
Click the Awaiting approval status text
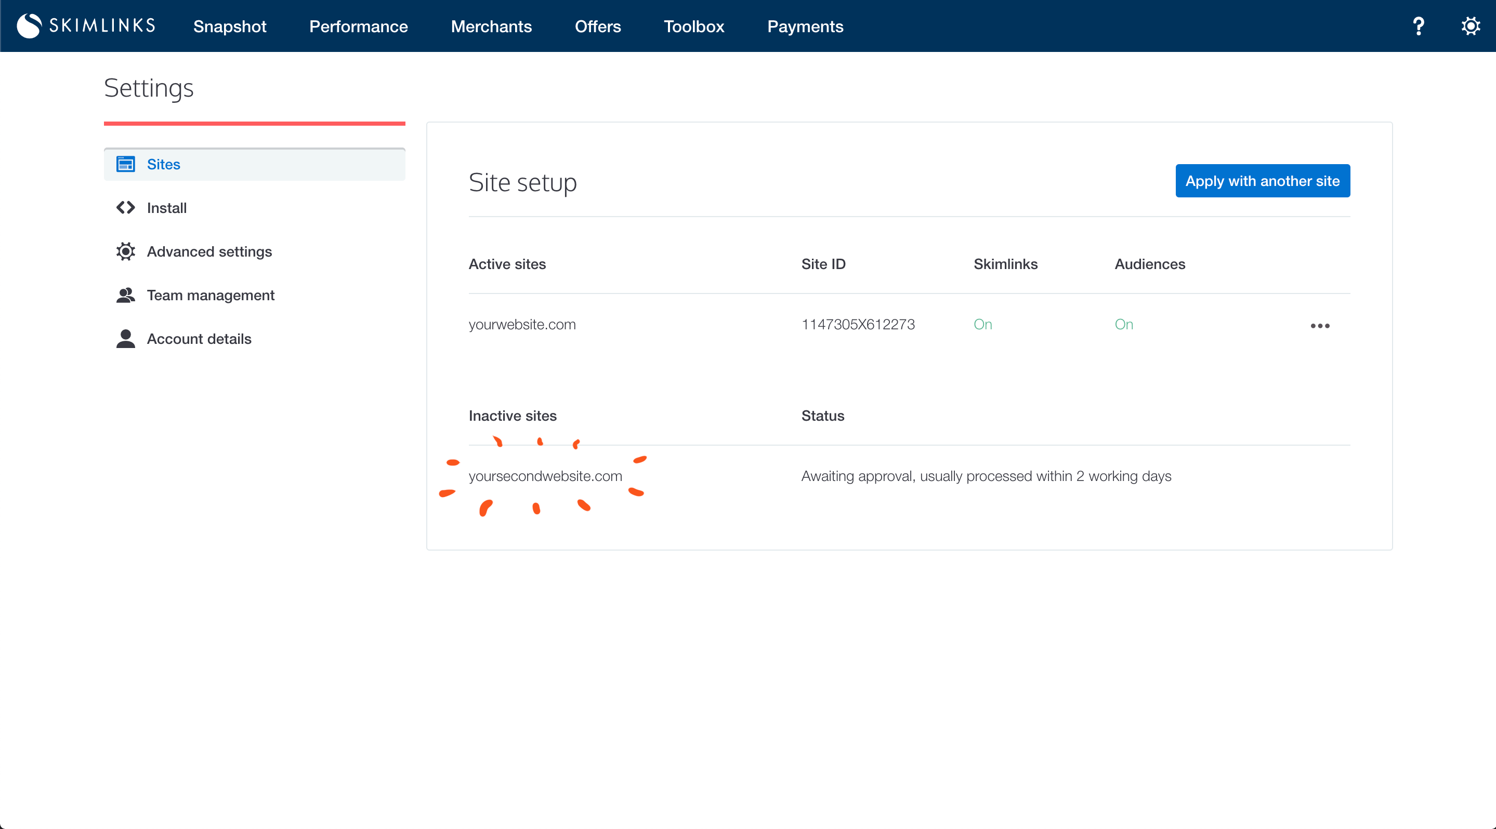[x=986, y=476]
